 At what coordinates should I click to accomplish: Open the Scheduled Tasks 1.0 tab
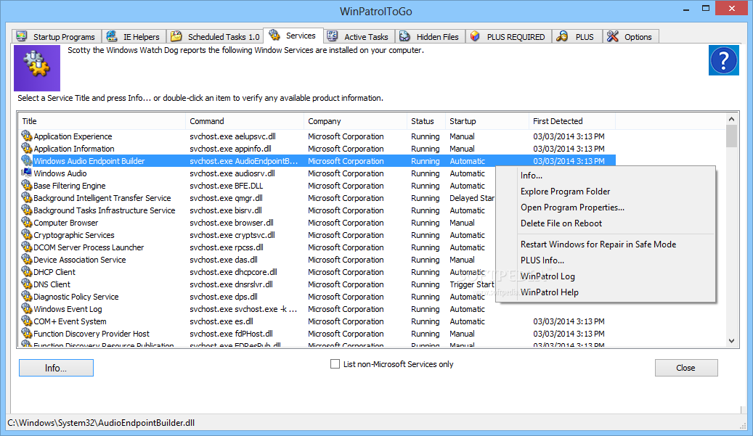216,36
